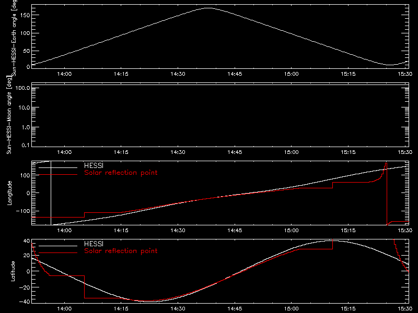Viewport: 418px width, 313px height.
Task: Click 14:30 under the Earth angle plot
Action: [178, 74]
